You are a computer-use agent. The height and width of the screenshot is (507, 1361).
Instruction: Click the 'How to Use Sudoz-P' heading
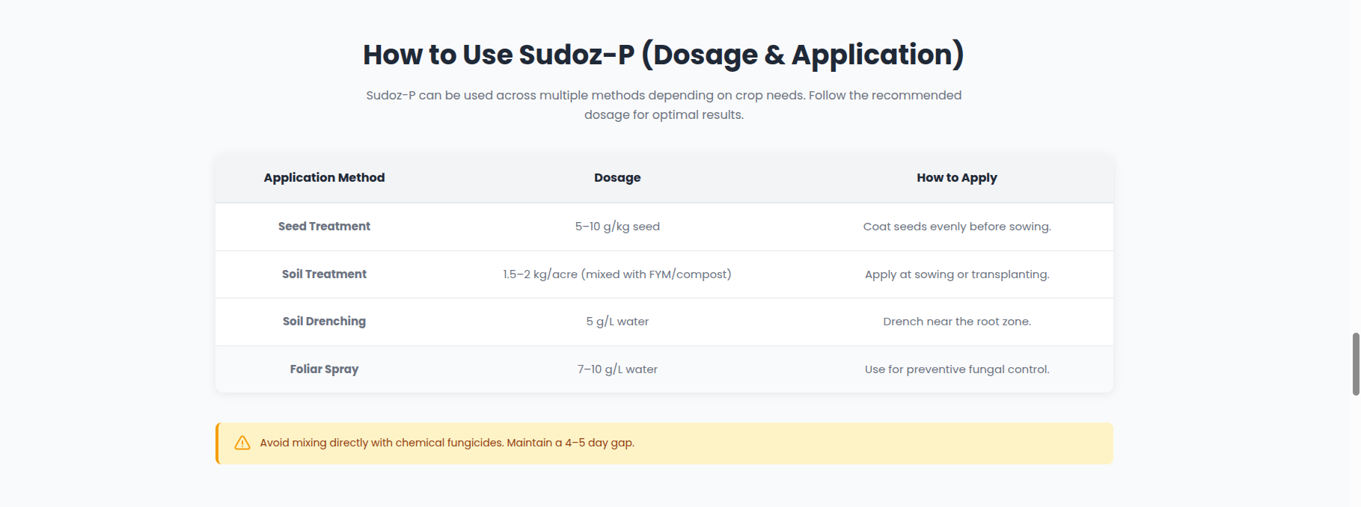click(x=664, y=55)
